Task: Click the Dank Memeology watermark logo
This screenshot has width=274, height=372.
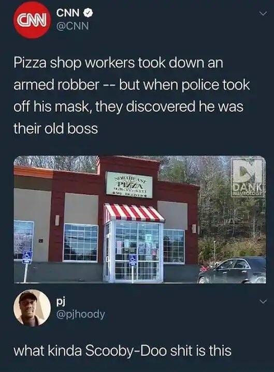Action: tap(247, 177)
